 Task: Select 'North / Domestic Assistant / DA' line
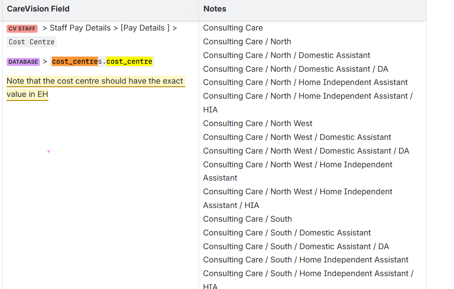pos(295,69)
